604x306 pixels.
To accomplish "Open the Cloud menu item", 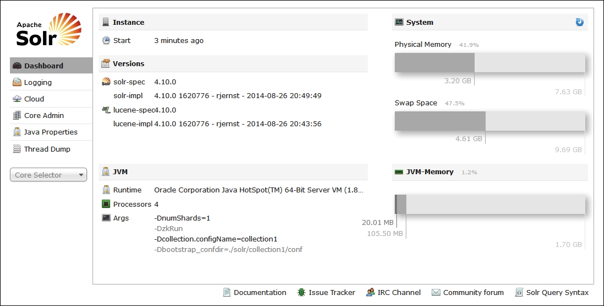I will [51, 99].
